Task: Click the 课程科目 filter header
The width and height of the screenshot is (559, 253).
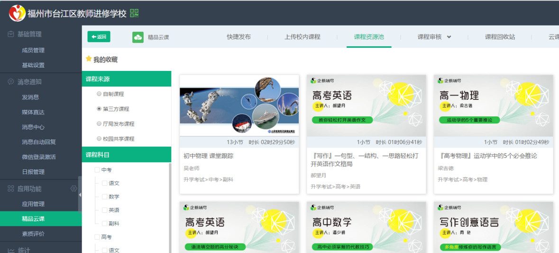Action: (127, 155)
